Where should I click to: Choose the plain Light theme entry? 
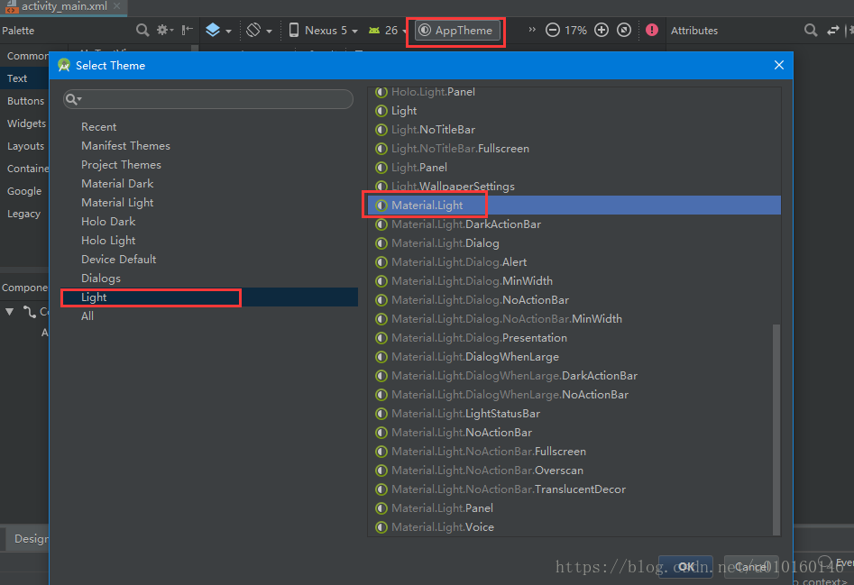[404, 111]
